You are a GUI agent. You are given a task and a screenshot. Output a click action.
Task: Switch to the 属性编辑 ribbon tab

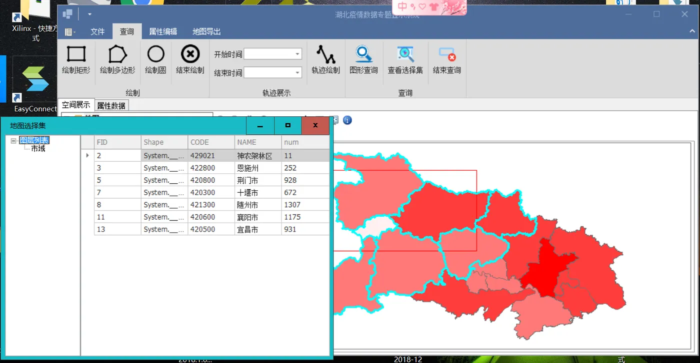pos(163,31)
